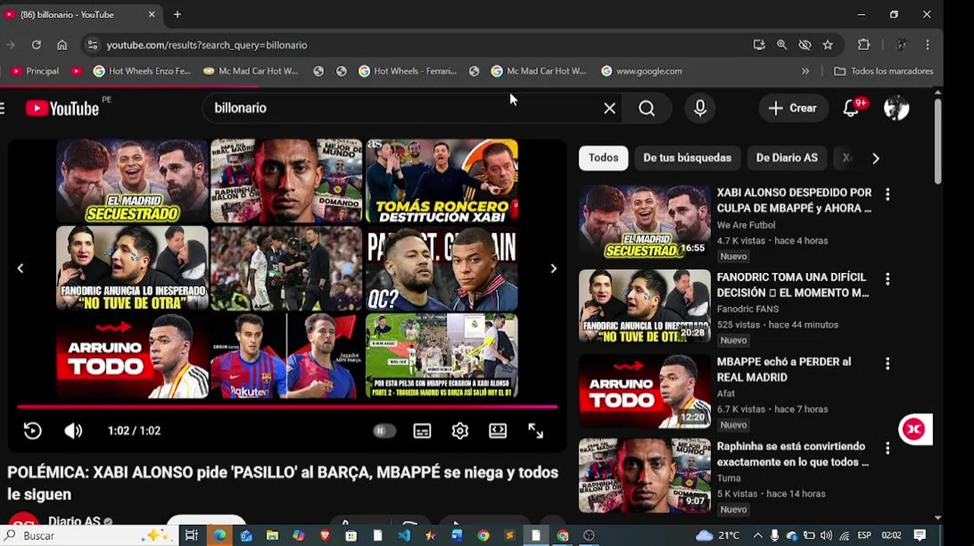Open Windows Task View

(191, 535)
